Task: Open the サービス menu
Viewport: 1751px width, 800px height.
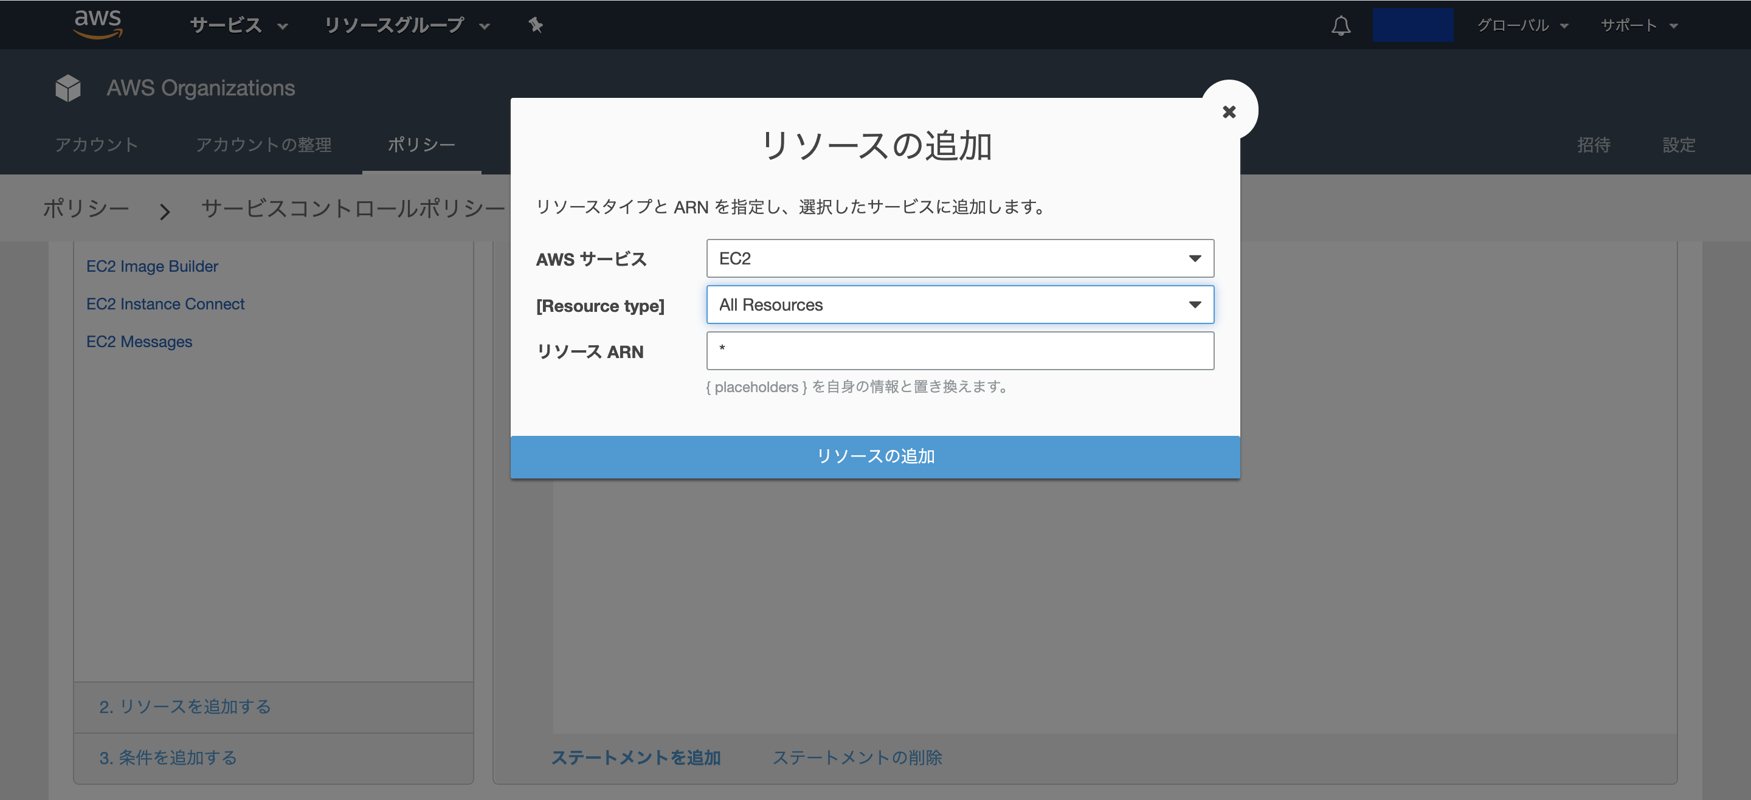Action: [240, 25]
